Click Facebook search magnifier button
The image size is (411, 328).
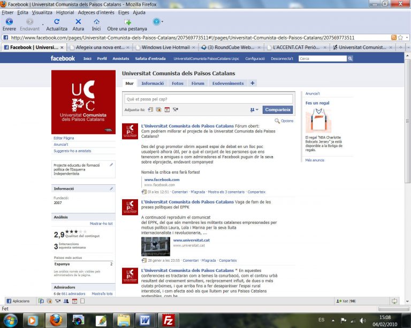350,59
